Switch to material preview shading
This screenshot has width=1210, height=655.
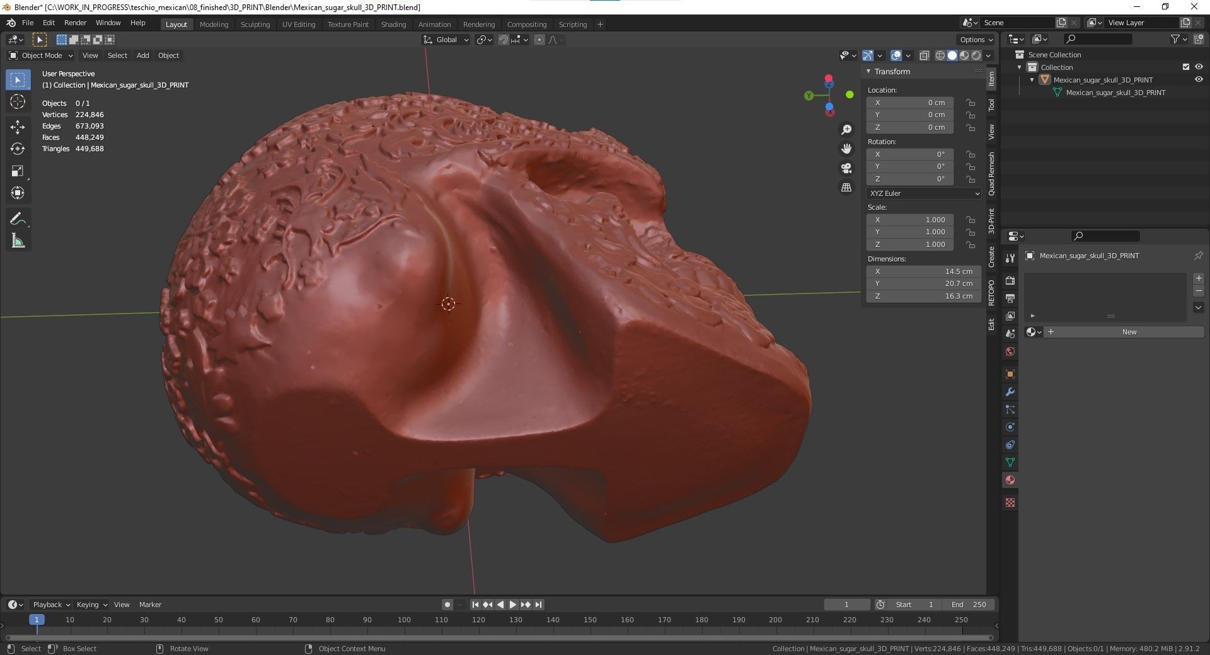964,55
